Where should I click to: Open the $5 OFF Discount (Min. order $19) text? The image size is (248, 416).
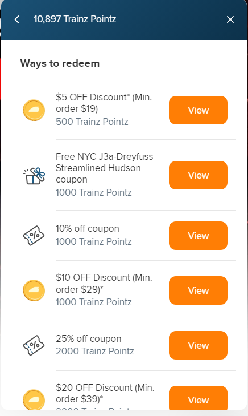(x=104, y=103)
